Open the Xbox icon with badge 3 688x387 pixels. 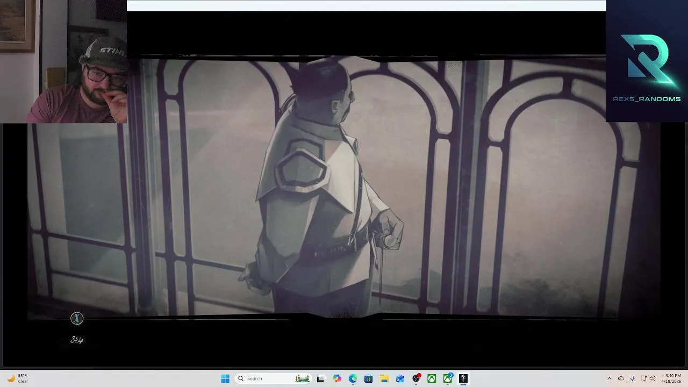(x=448, y=378)
